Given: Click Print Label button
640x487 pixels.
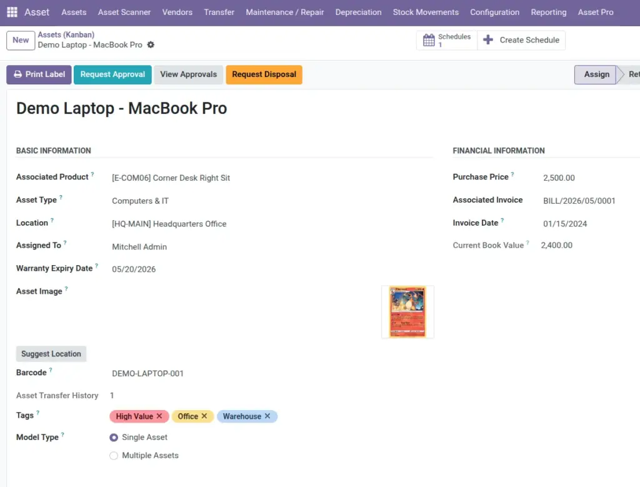Looking at the screenshot, I should pos(39,74).
